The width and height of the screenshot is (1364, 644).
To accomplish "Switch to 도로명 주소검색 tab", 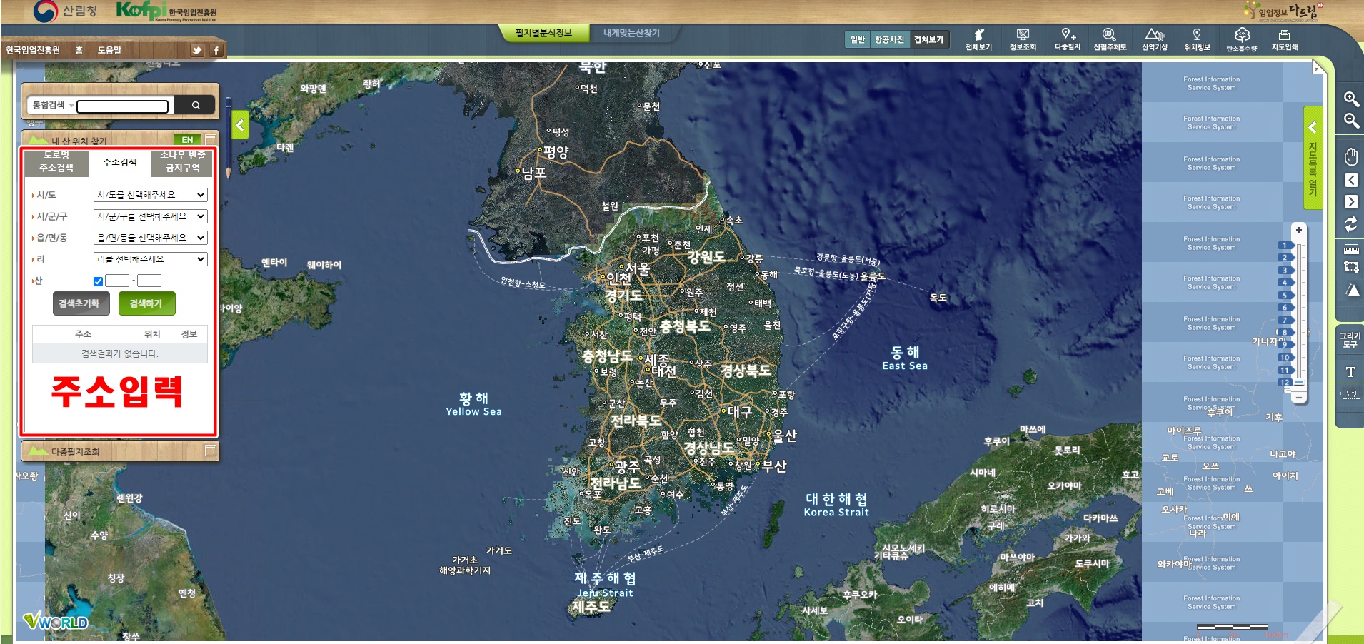I will pyautogui.click(x=56, y=163).
